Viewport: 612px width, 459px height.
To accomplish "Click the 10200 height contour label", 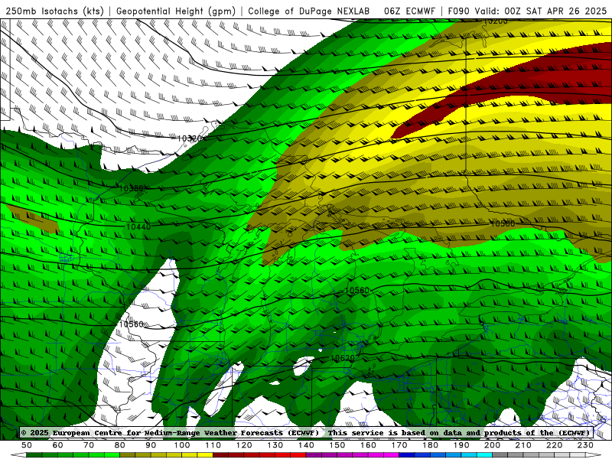I will click(x=496, y=21).
